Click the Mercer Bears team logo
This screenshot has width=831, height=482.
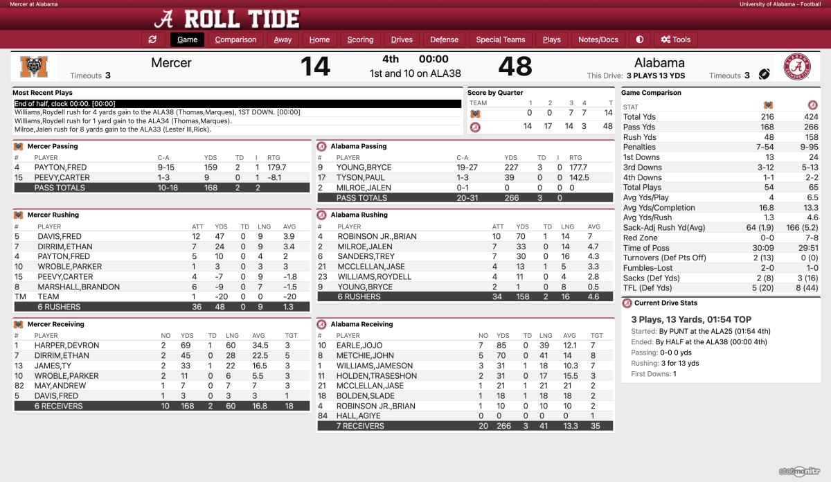point(33,66)
